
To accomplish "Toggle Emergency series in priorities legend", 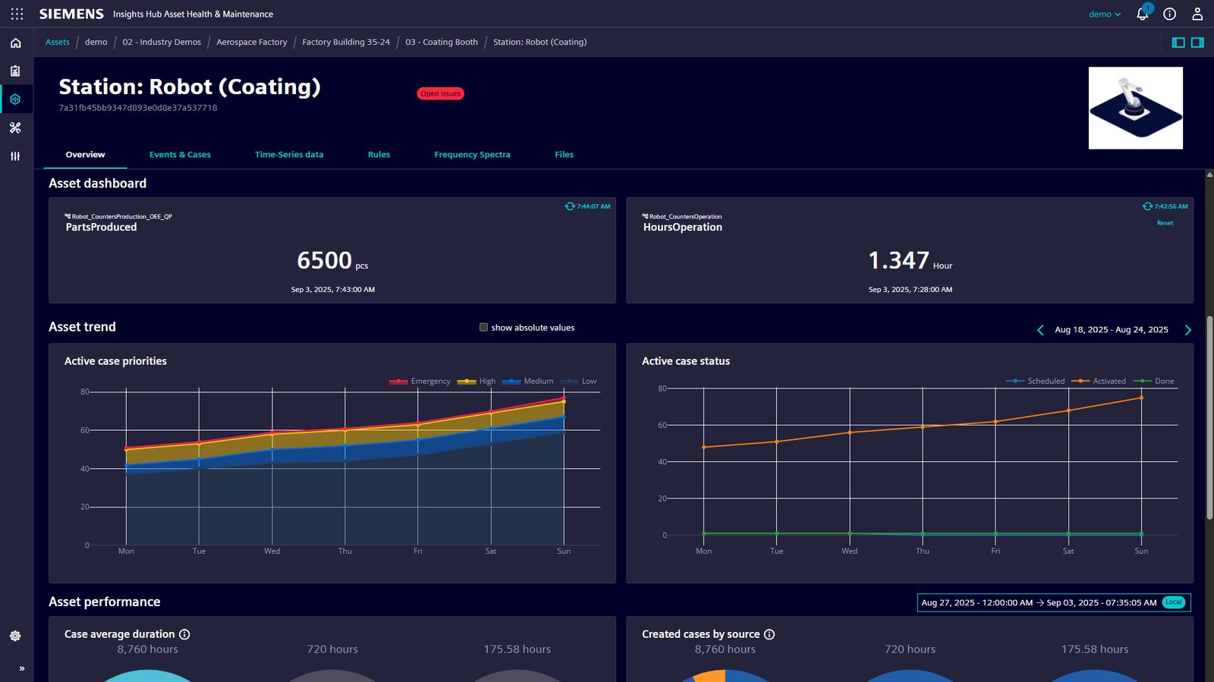I will pos(420,382).
